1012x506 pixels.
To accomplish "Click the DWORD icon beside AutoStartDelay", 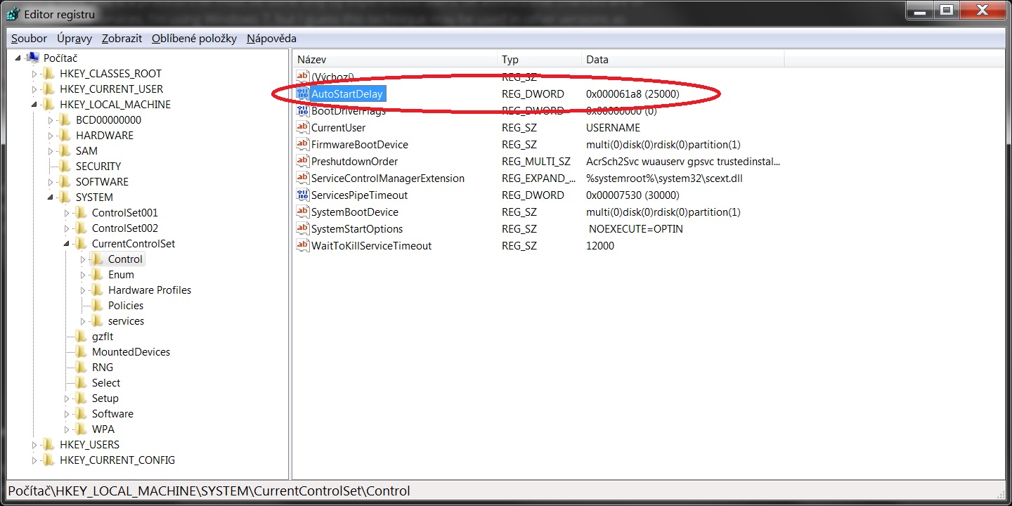I will pos(303,93).
